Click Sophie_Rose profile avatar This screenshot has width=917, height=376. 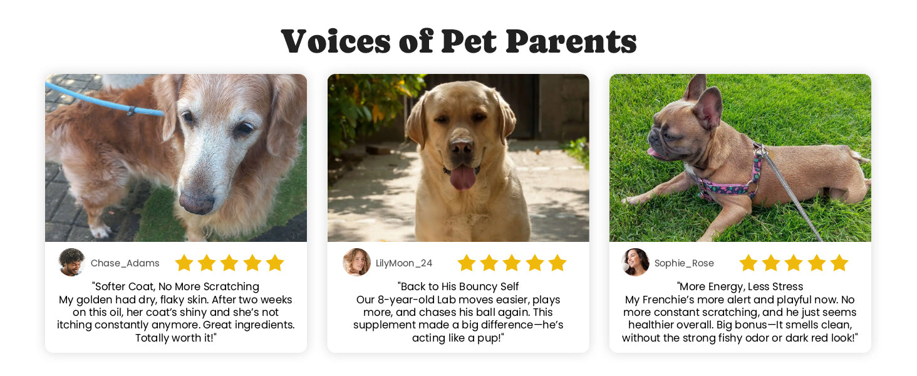point(635,263)
